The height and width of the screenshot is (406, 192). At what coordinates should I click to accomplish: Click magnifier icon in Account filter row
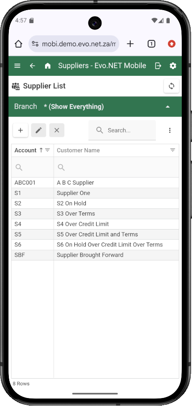point(19,167)
